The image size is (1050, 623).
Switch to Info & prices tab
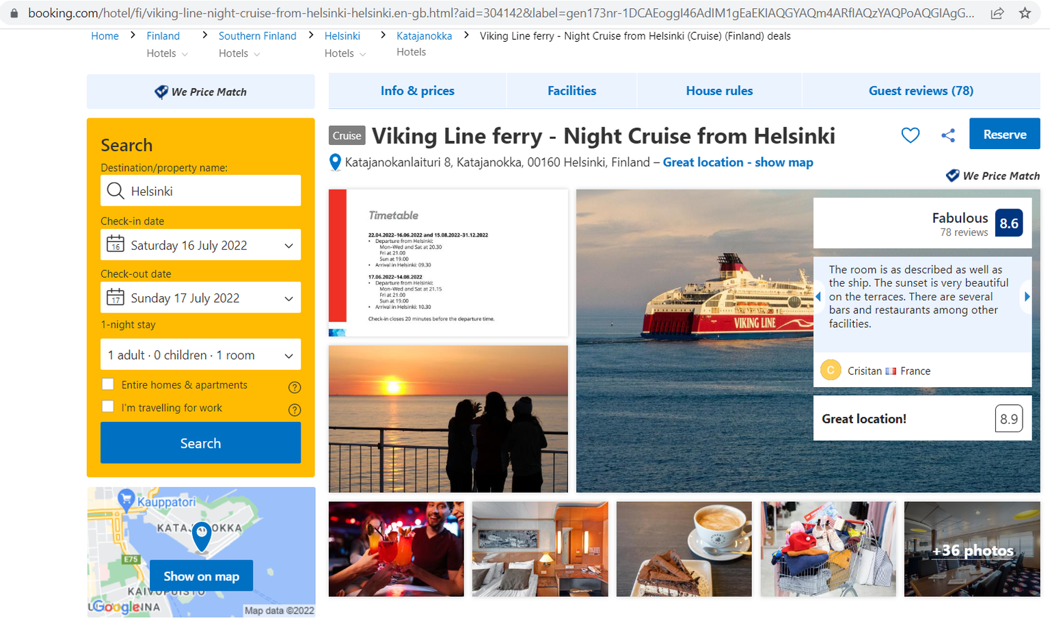tap(418, 91)
